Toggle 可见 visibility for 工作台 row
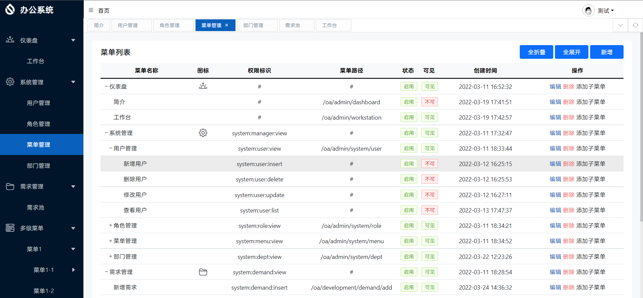Screen dimensions: 643x298 click(429, 117)
